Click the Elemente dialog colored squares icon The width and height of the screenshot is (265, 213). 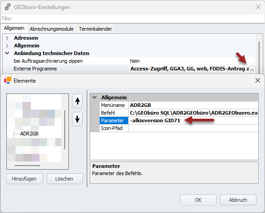[8, 80]
